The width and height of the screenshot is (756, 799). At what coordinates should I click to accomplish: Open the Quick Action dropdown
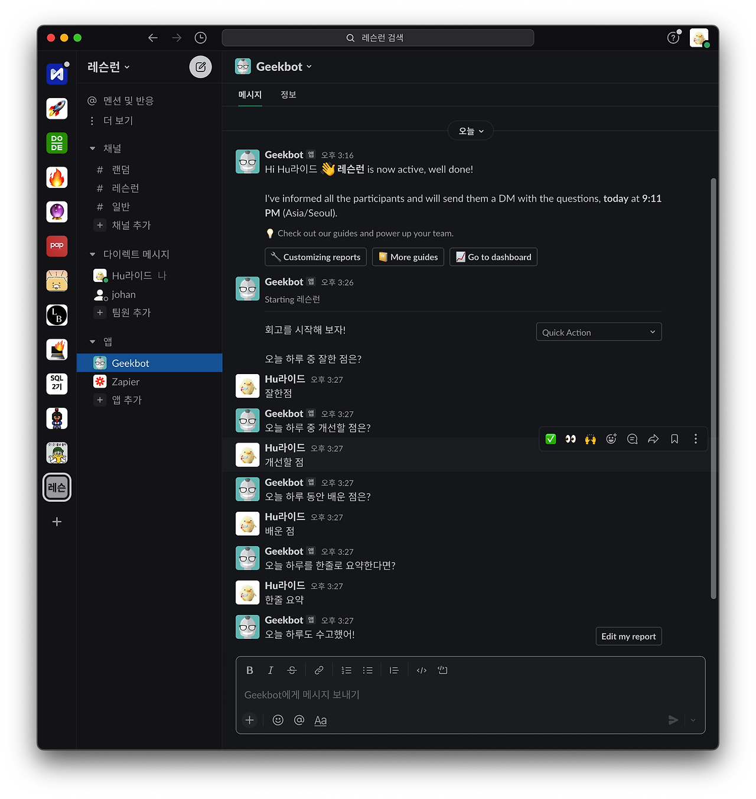599,332
